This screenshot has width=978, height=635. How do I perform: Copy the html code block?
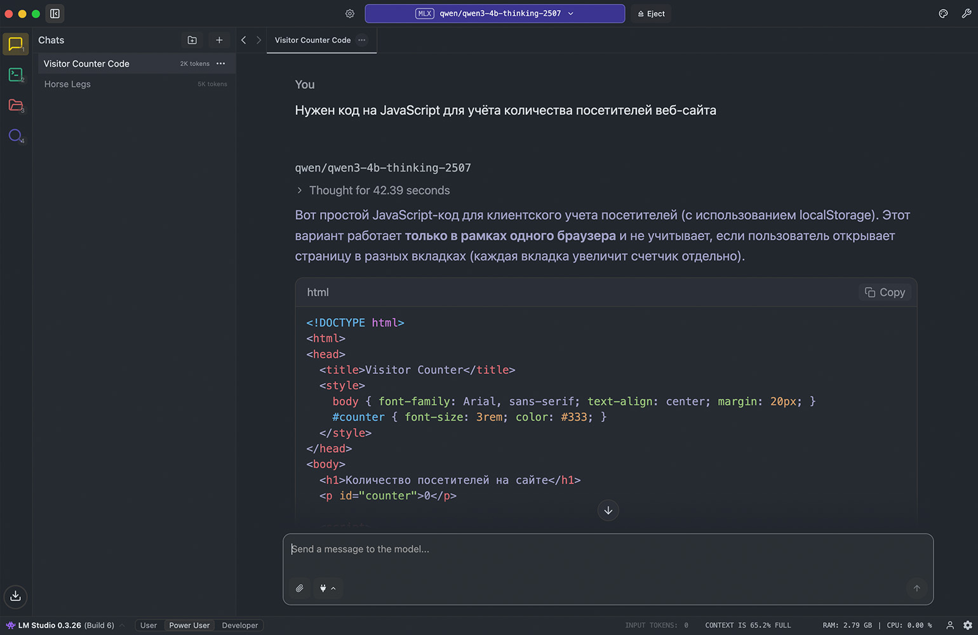(885, 292)
